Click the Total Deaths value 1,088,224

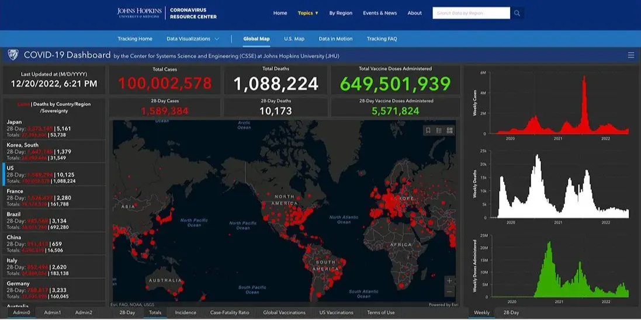276,84
